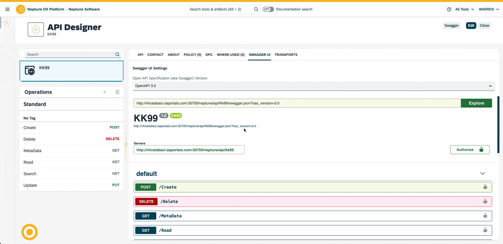Expand the GET /Read operation
This screenshot has width=503, height=244.
(x=313, y=230)
